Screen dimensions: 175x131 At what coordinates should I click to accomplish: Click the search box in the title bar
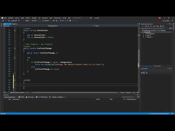[x=77, y=18]
